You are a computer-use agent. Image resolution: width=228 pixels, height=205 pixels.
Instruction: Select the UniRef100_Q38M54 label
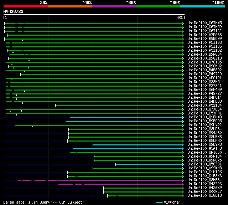pos(204,82)
